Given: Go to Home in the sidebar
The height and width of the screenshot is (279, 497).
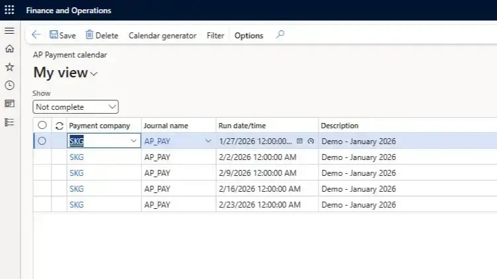Looking at the screenshot, I should 9,49.
